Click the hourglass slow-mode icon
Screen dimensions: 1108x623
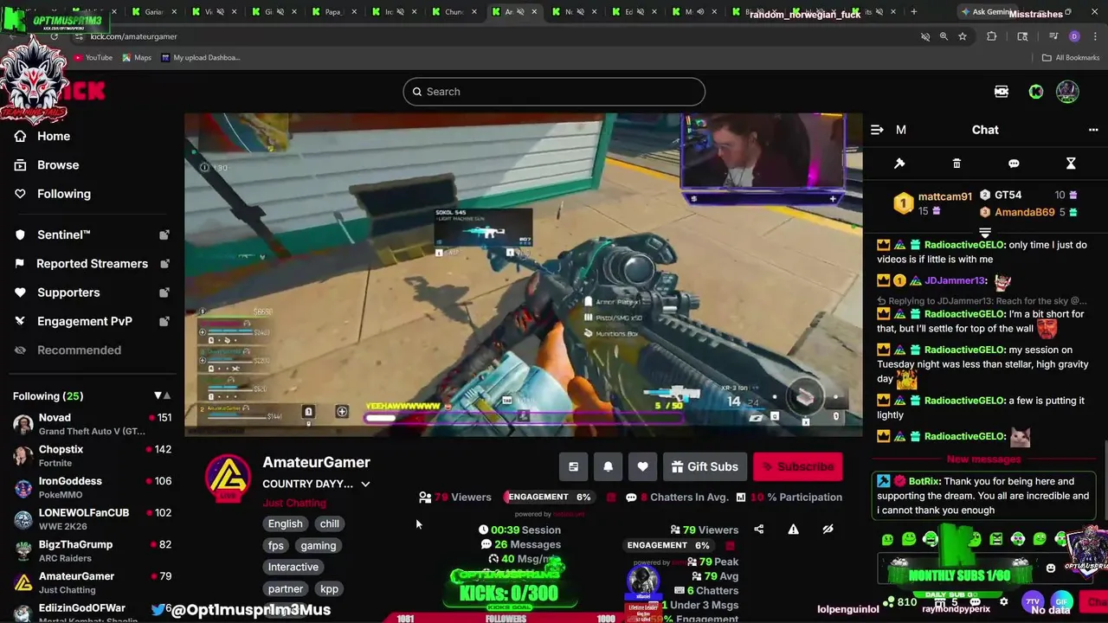coord(1071,164)
